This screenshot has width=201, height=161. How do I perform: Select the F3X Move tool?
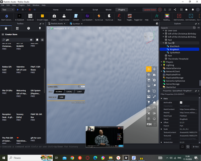[x=149, y=69]
